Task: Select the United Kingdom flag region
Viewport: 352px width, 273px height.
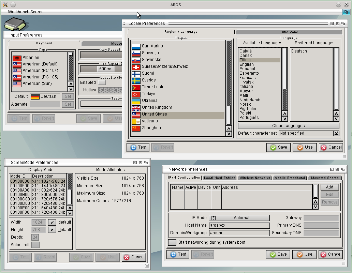Action: click(x=136, y=107)
